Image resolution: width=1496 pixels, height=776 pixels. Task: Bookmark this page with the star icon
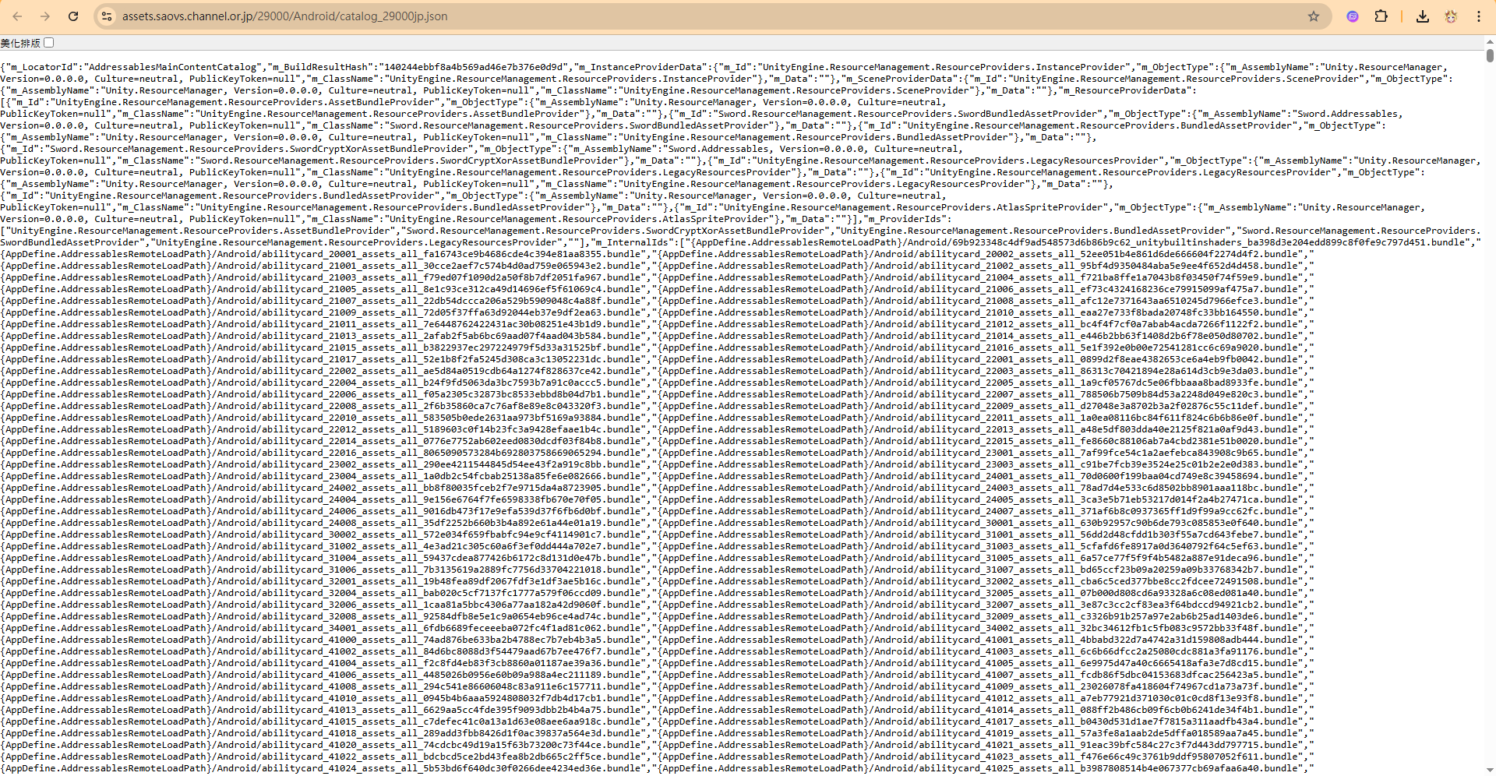[x=1314, y=16]
